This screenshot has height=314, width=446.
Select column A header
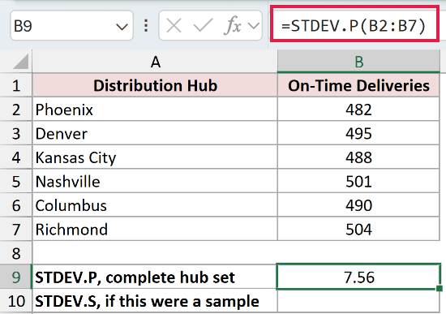pos(155,61)
